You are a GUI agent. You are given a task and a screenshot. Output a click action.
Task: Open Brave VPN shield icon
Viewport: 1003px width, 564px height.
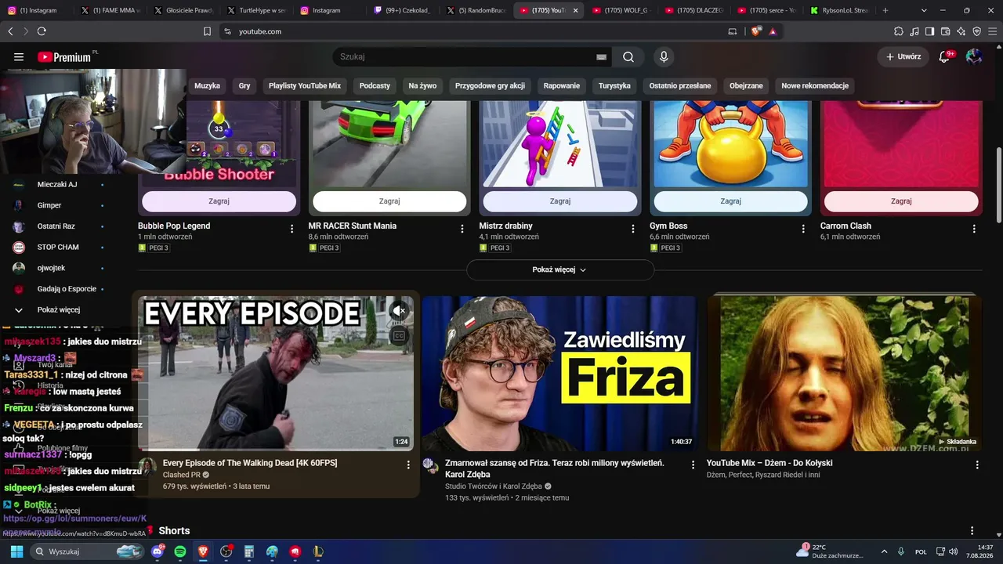(x=976, y=31)
